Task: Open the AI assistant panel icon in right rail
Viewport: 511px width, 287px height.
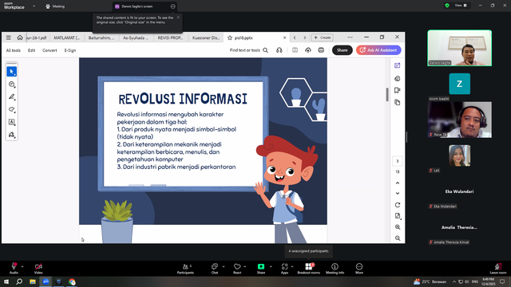Action: click(398, 65)
